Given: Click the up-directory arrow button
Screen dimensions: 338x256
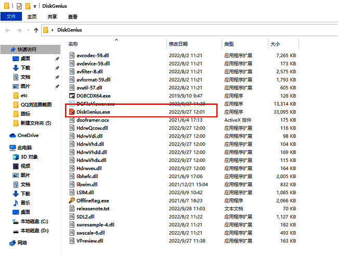Looking at the screenshot, I should (36, 30).
